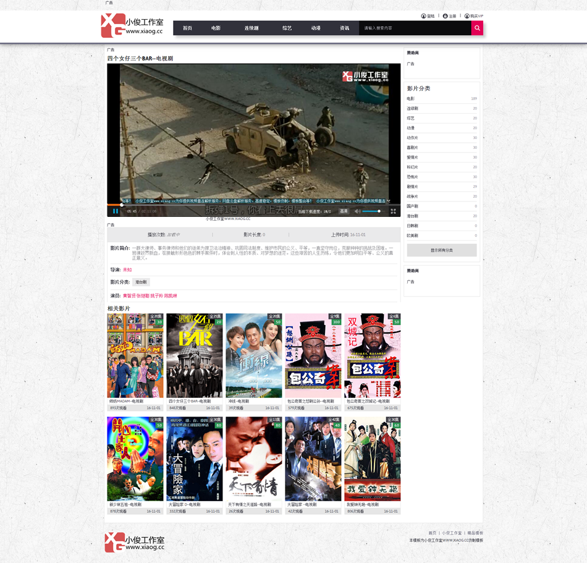Open the 42-episode 大冒险家 poster
587x563 pixels.
click(x=313, y=459)
